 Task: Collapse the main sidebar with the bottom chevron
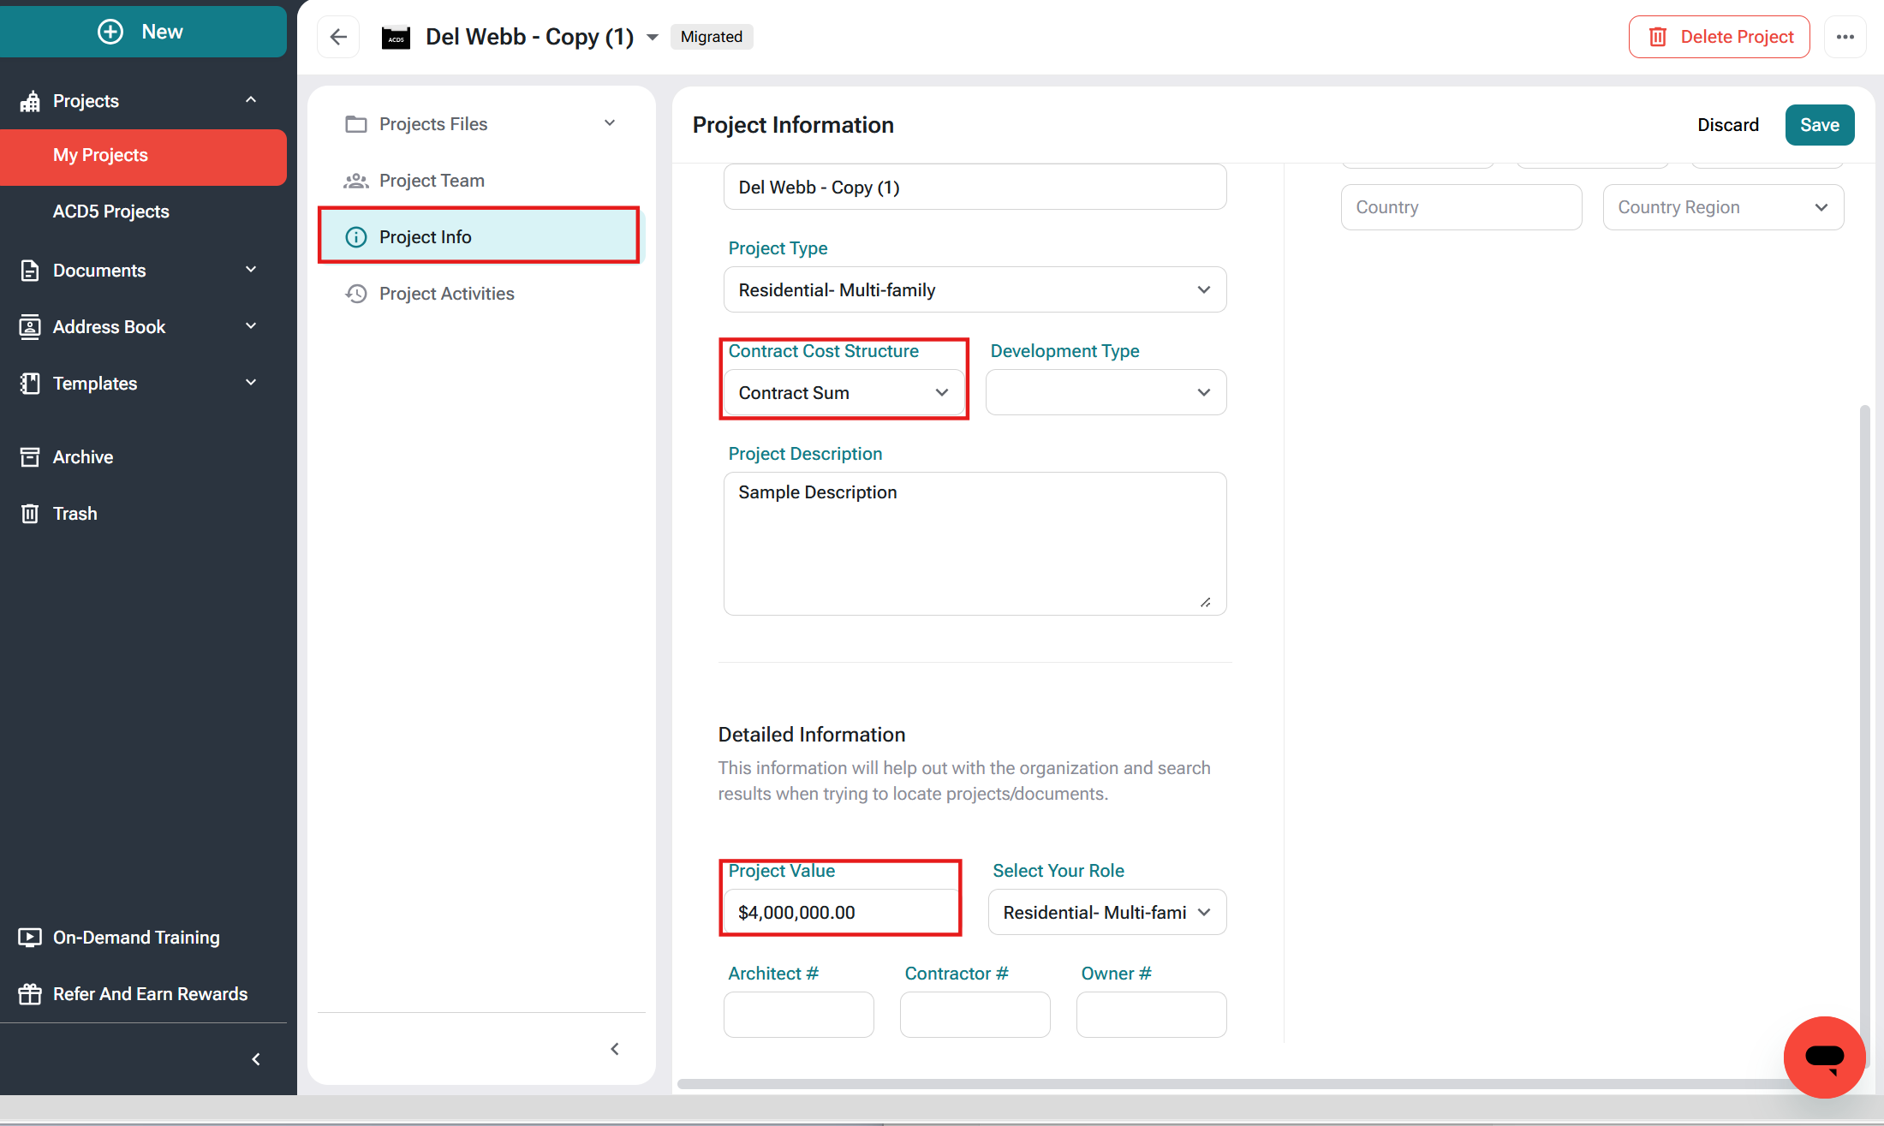pyautogui.click(x=256, y=1059)
